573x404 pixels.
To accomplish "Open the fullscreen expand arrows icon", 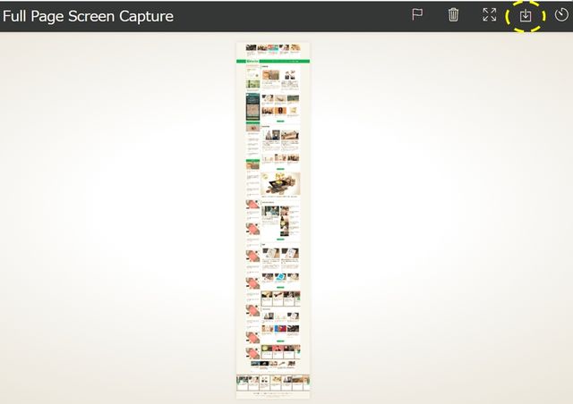I will [x=490, y=15].
